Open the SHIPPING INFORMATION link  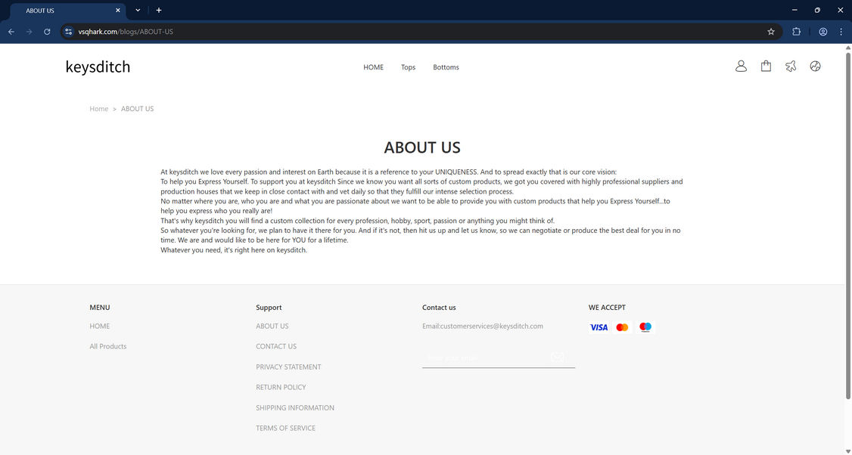pyautogui.click(x=294, y=408)
